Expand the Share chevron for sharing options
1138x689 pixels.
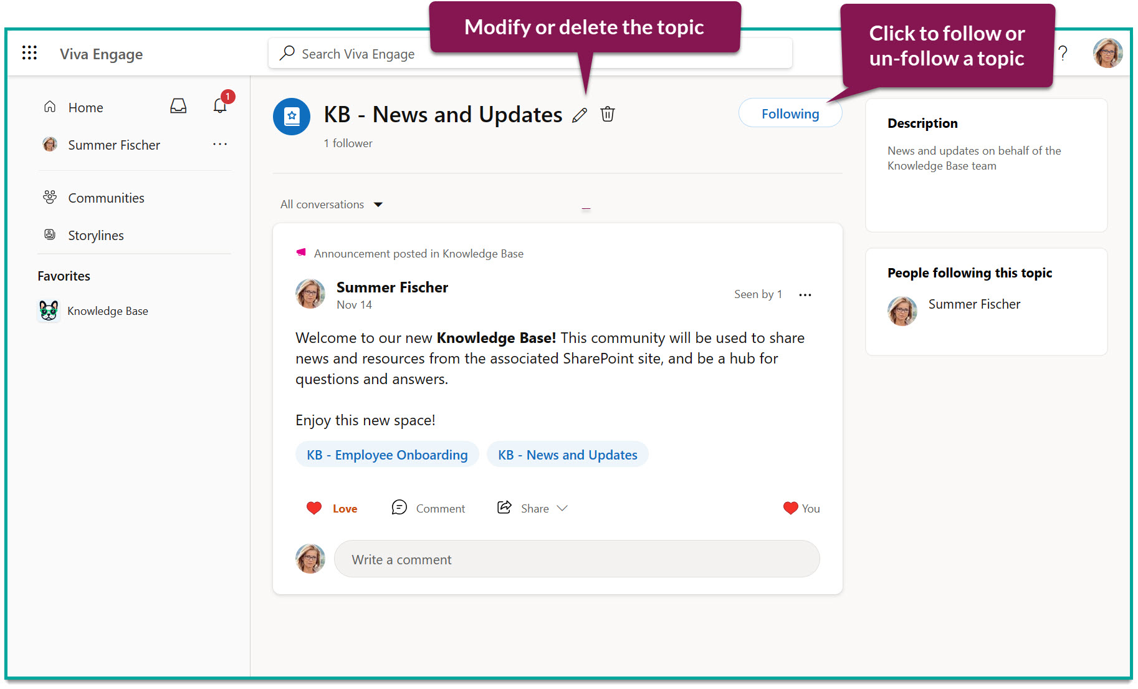[563, 508]
